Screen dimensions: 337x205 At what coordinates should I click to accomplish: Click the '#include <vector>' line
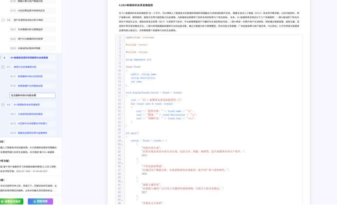click(x=137, y=45)
